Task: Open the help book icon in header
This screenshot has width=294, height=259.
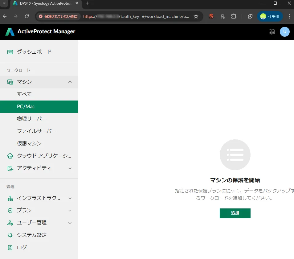Action: click(272, 32)
